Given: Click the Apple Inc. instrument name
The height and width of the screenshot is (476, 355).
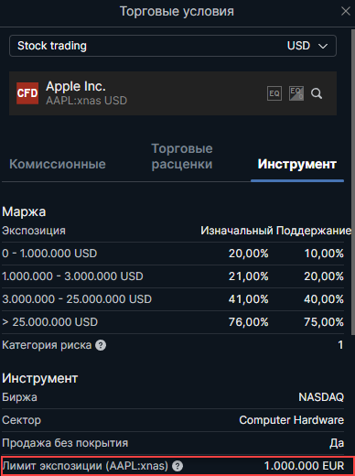Looking at the screenshot, I should point(76,86).
